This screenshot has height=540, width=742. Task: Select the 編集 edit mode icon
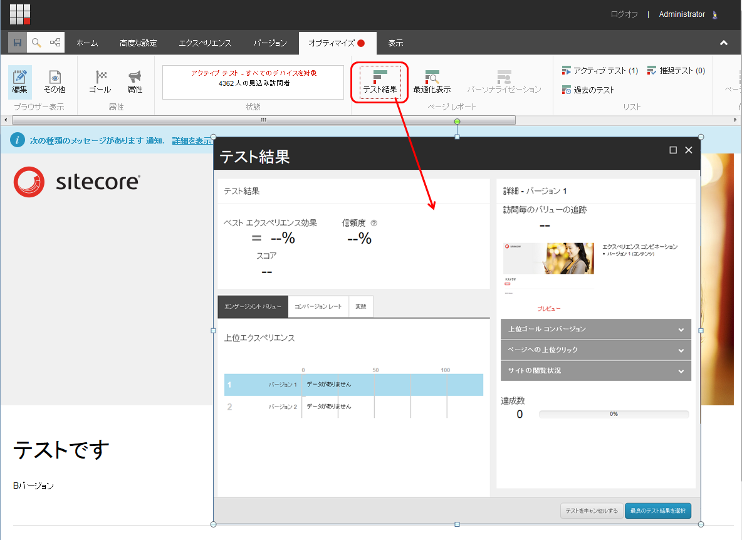[20, 82]
